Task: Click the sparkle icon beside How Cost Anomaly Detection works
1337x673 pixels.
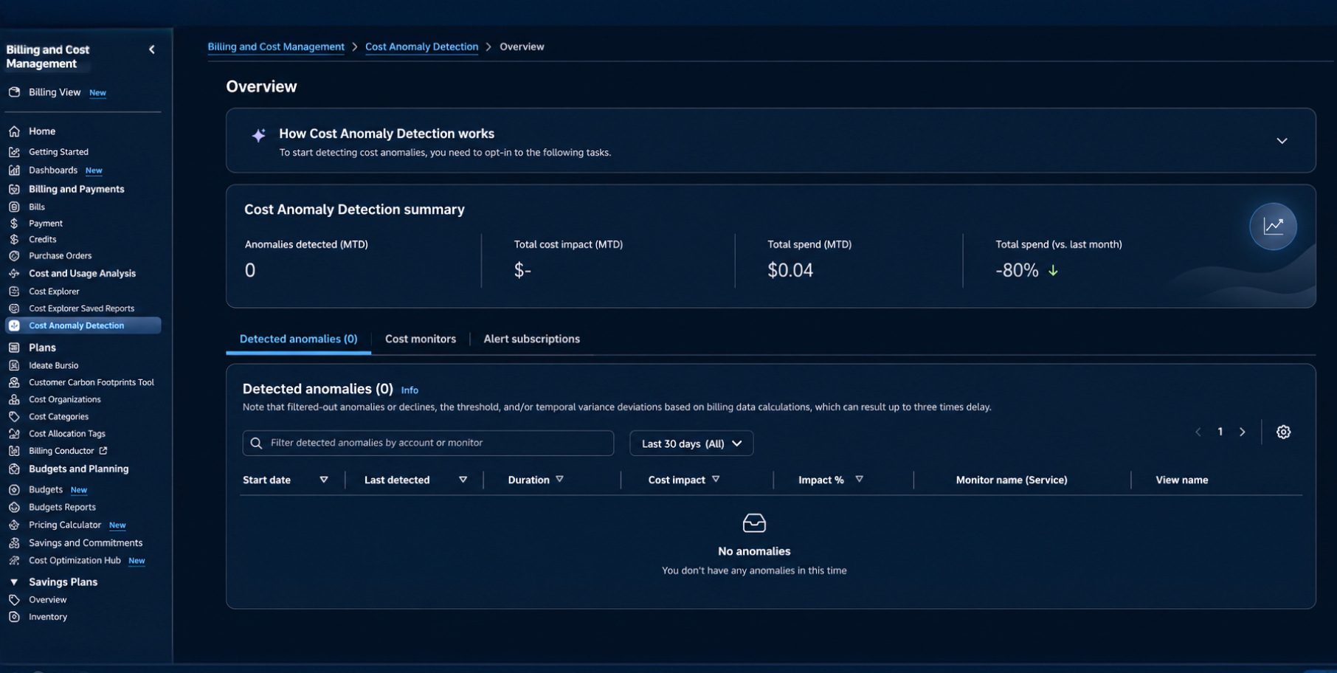Action: (258, 135)
